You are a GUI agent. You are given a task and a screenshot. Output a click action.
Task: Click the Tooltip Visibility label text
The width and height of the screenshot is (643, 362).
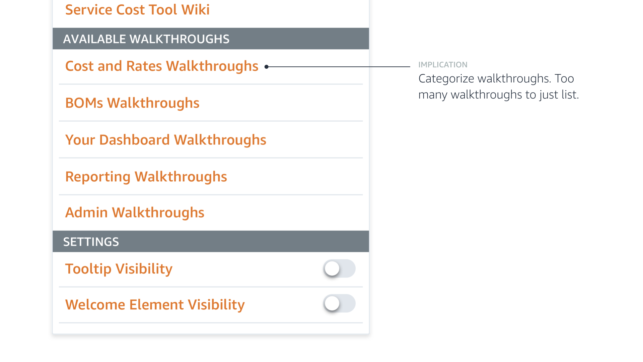(119, 269)
